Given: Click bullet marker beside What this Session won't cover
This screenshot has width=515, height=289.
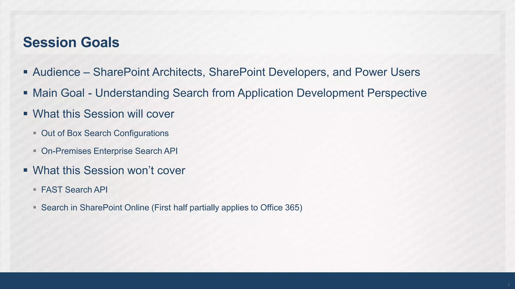Looking at the screenshot, I should click(25, 170).
